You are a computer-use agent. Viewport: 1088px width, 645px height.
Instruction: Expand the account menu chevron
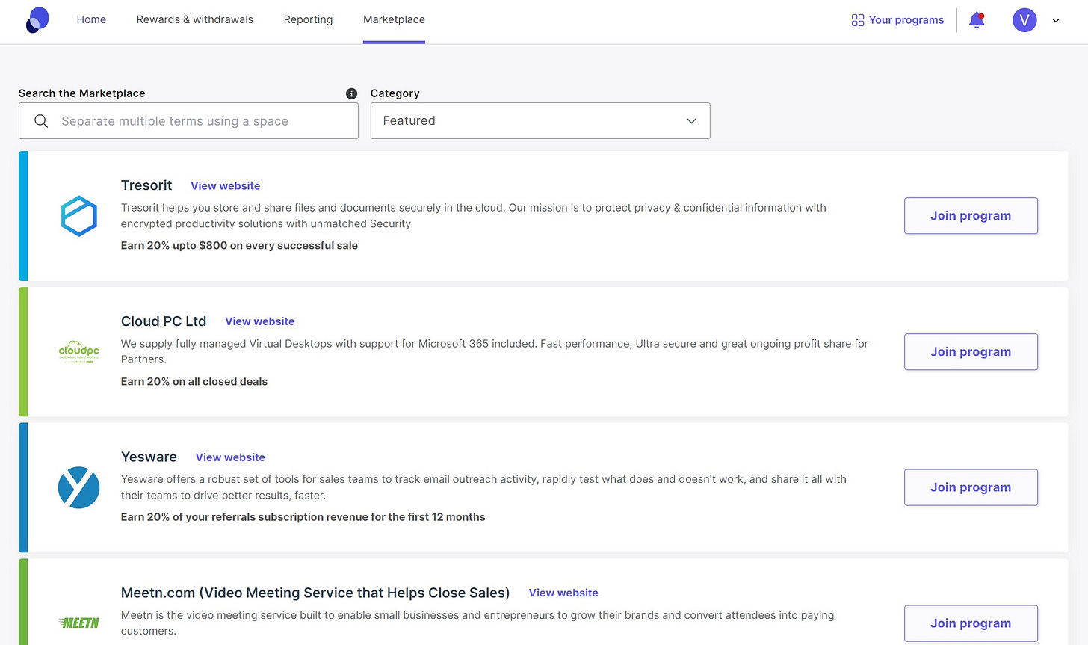[x=1056, y=20]
